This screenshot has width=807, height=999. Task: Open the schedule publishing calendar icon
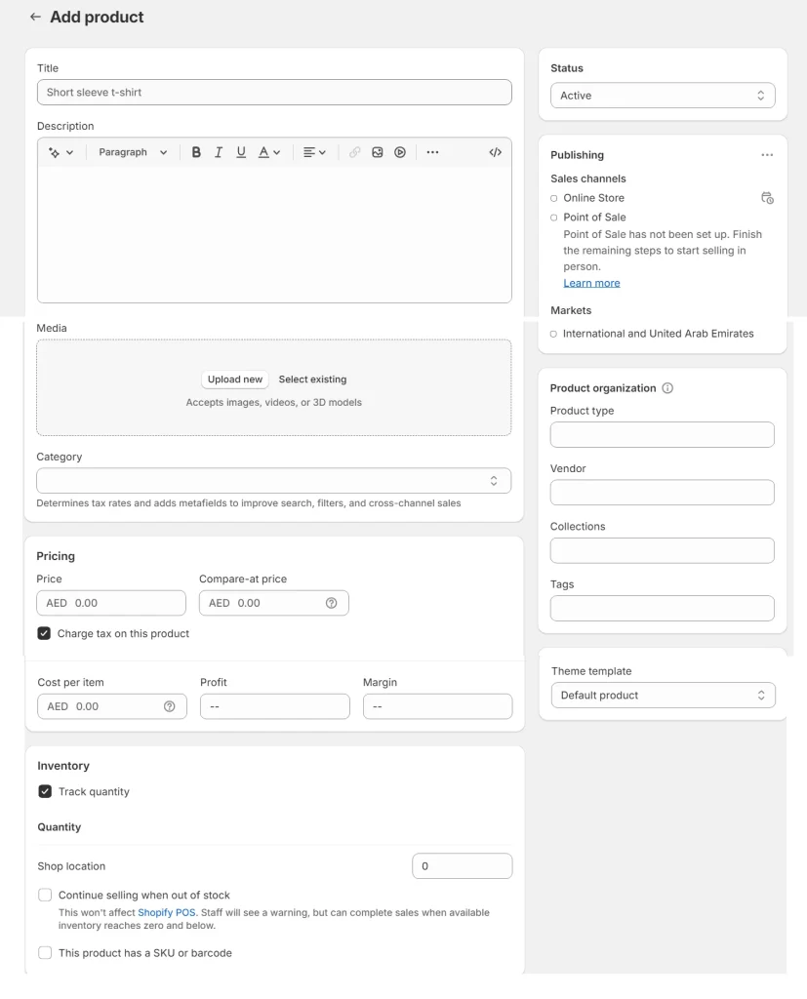tap(767, 198)
